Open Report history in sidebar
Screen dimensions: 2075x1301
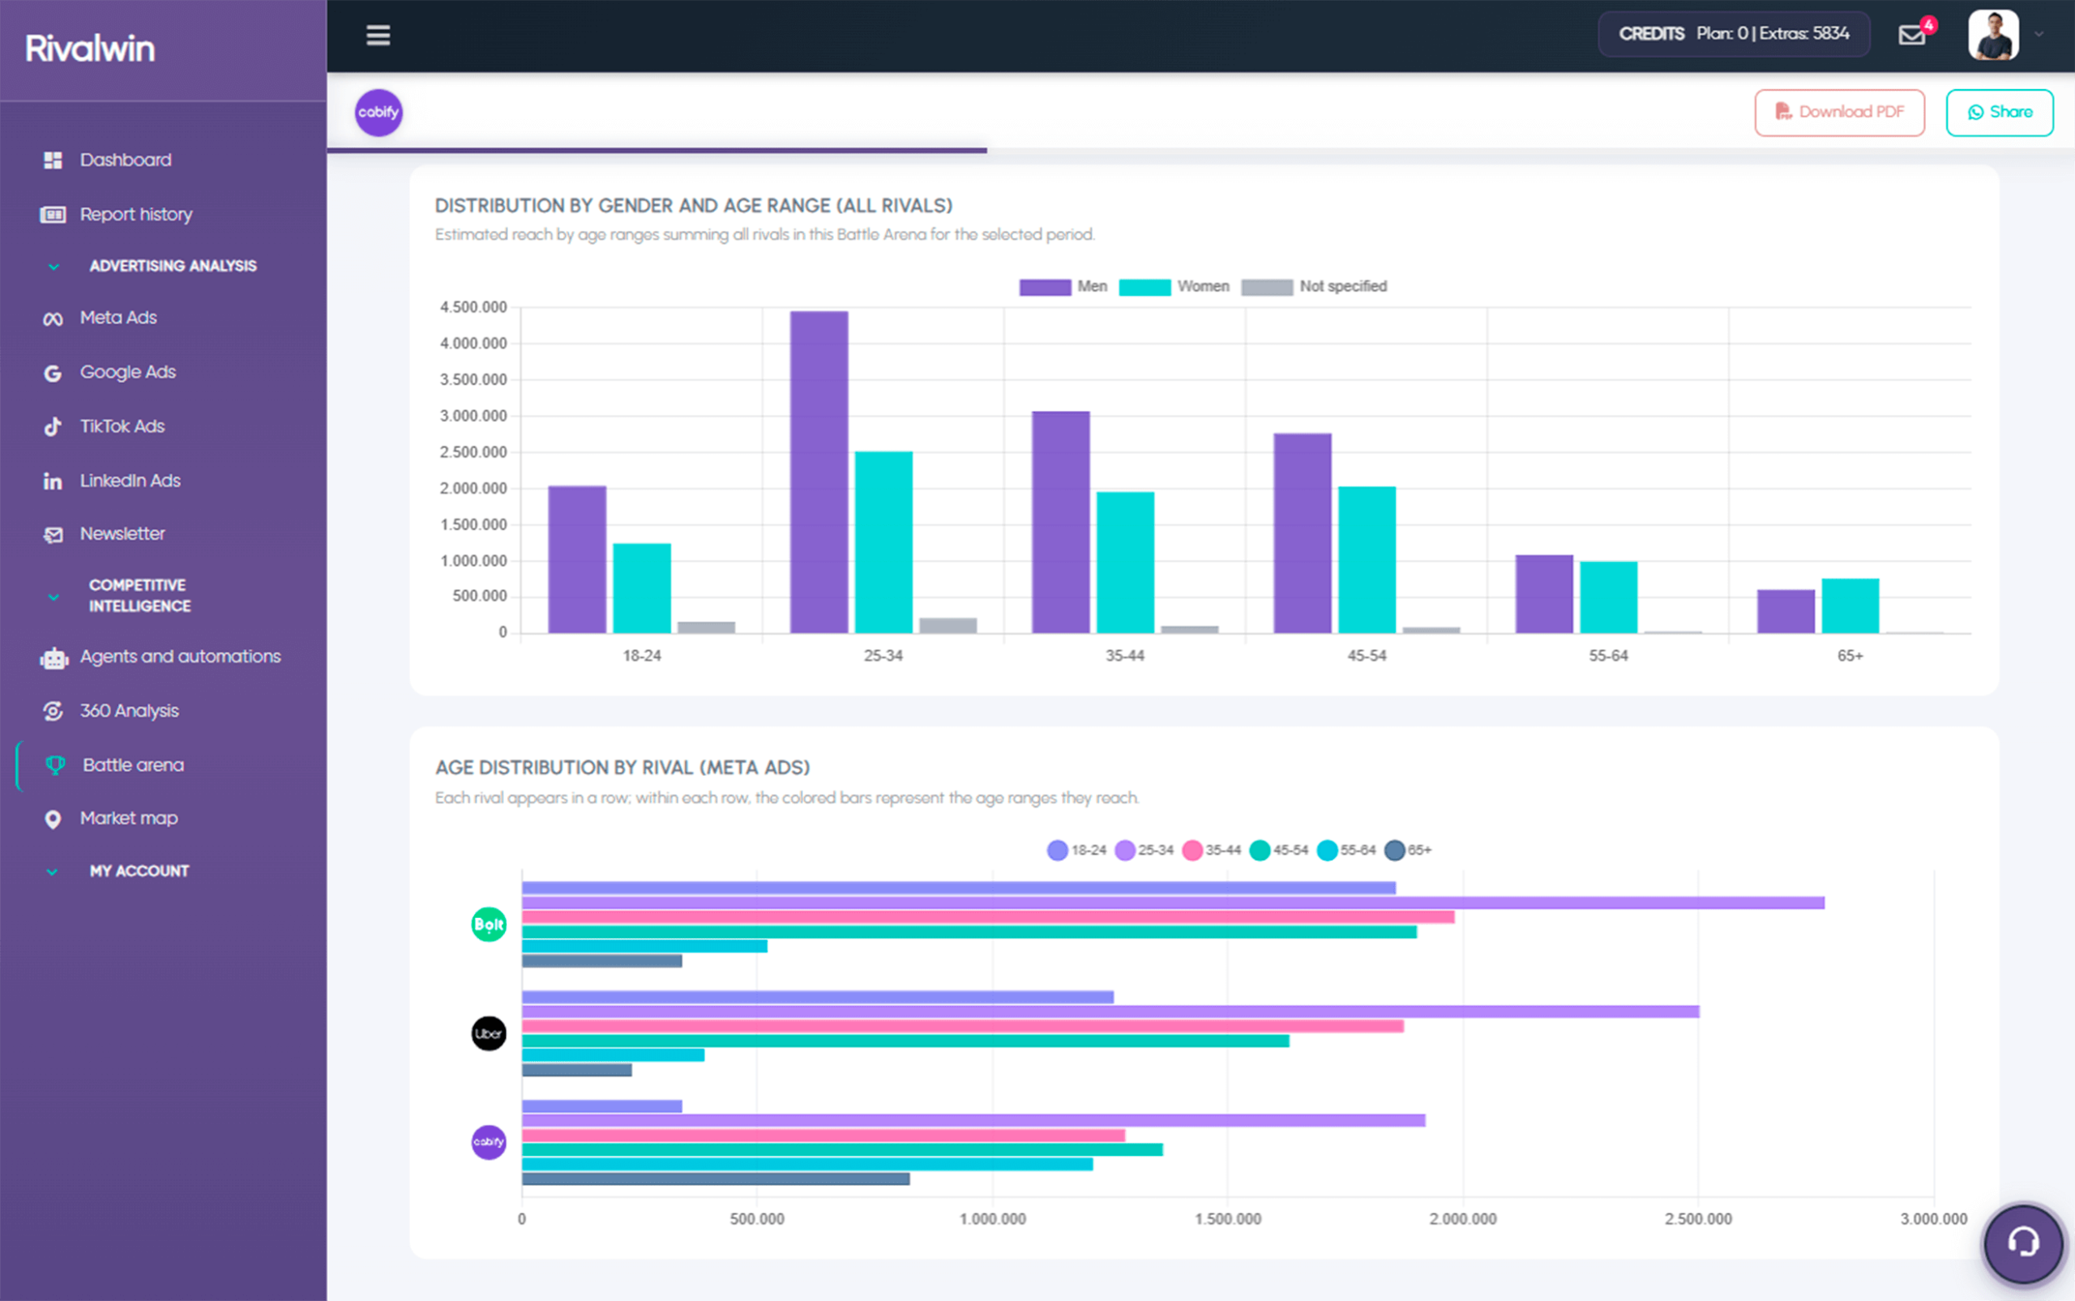[135, 214]
